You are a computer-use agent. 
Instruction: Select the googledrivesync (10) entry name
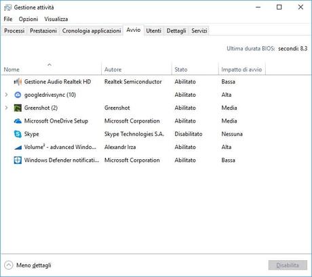click(50, 95)
